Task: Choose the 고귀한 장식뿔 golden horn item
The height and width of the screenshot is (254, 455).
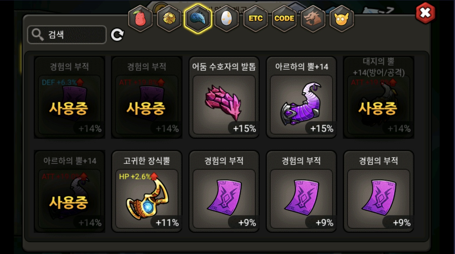Action: (147, 191)
